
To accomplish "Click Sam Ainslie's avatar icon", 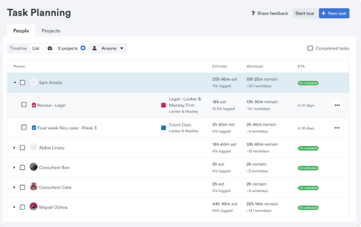I will pos(33,82).
